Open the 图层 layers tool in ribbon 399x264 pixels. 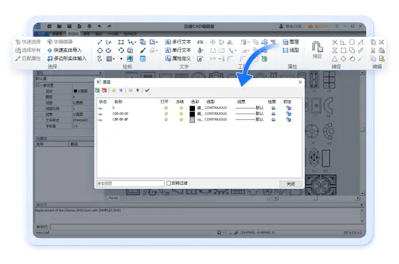(x=291, y=42)
